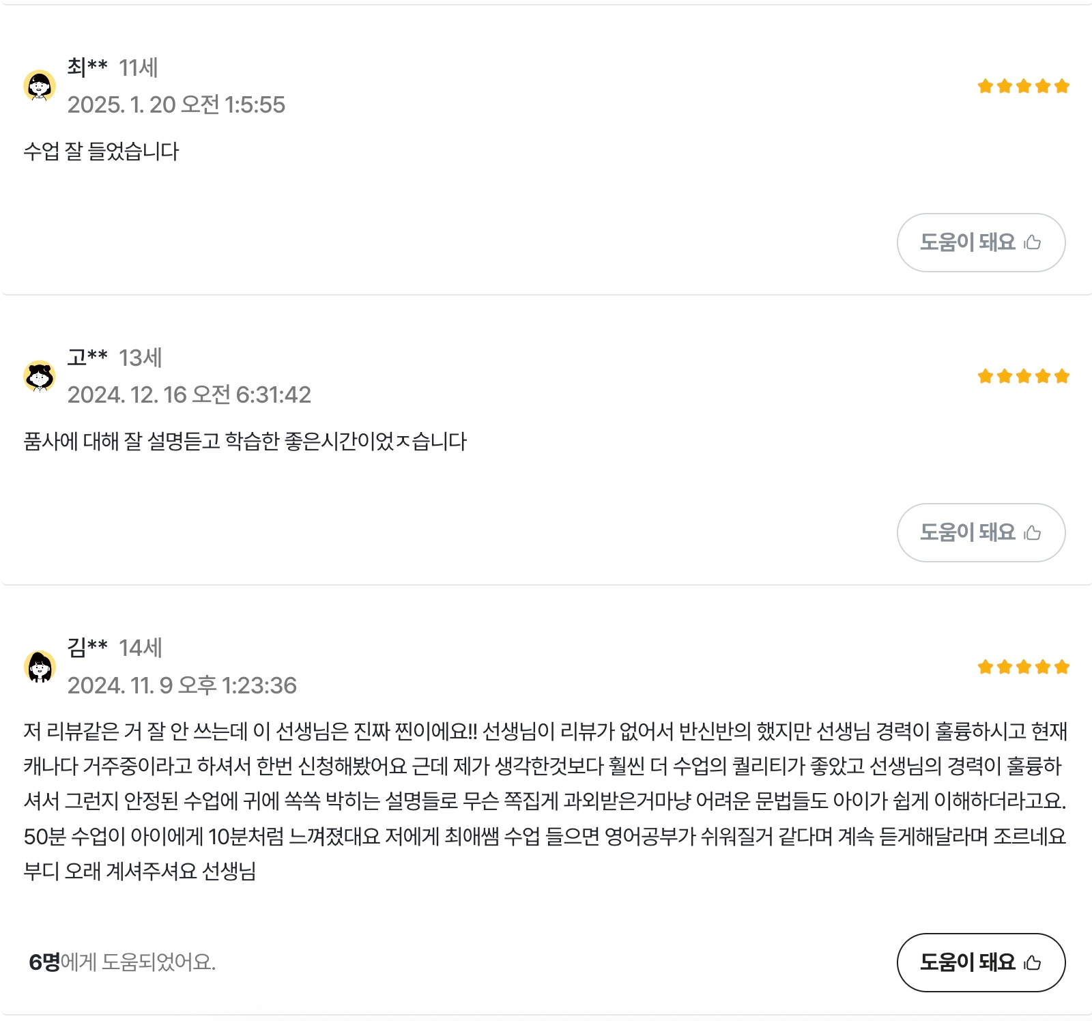Click the date 2024. 12. 16 오전 6:31:42
1092x1021 pixels.
pos(189,394)
